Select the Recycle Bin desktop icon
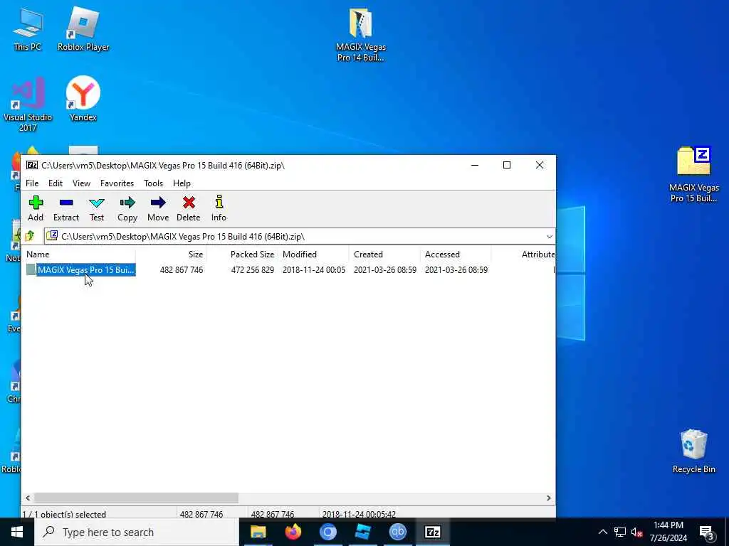The height and width of the screenshot is (546, 729). pyautogui.click(x=693, y=451)
